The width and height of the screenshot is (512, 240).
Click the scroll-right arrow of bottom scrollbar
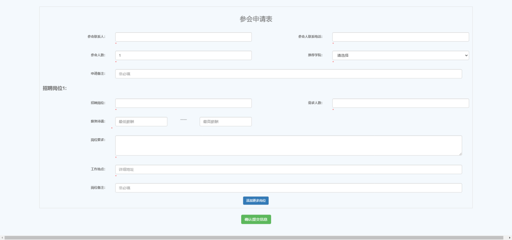[510, 238]
